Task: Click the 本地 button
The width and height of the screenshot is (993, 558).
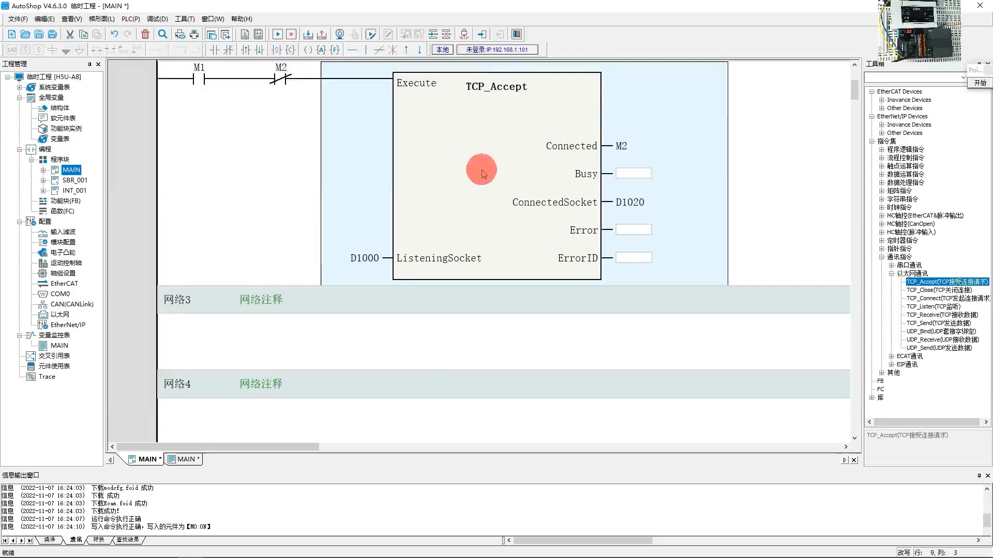Action: 442,50
